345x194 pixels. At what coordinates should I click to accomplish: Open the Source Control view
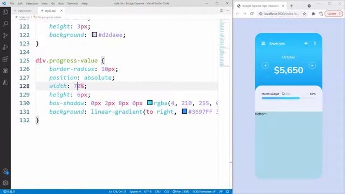[5, 36]
